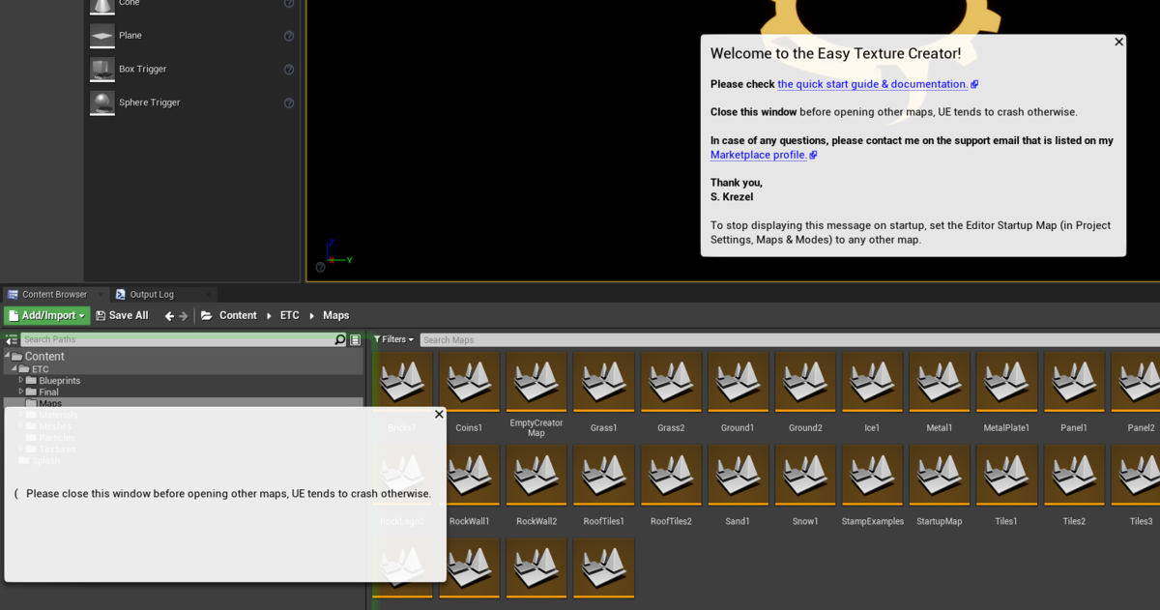Collapse the Content root folder
Image resolution: width=1160 pixels, height=610 pixels.
coord(8,356)
